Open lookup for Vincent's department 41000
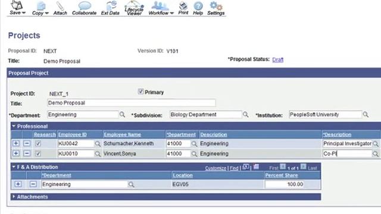This screenshot has height=214, width=381. (194, 154)
